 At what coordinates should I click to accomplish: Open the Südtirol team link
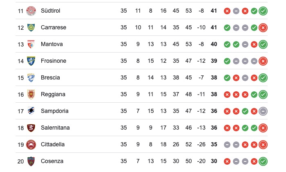(50, 11)
